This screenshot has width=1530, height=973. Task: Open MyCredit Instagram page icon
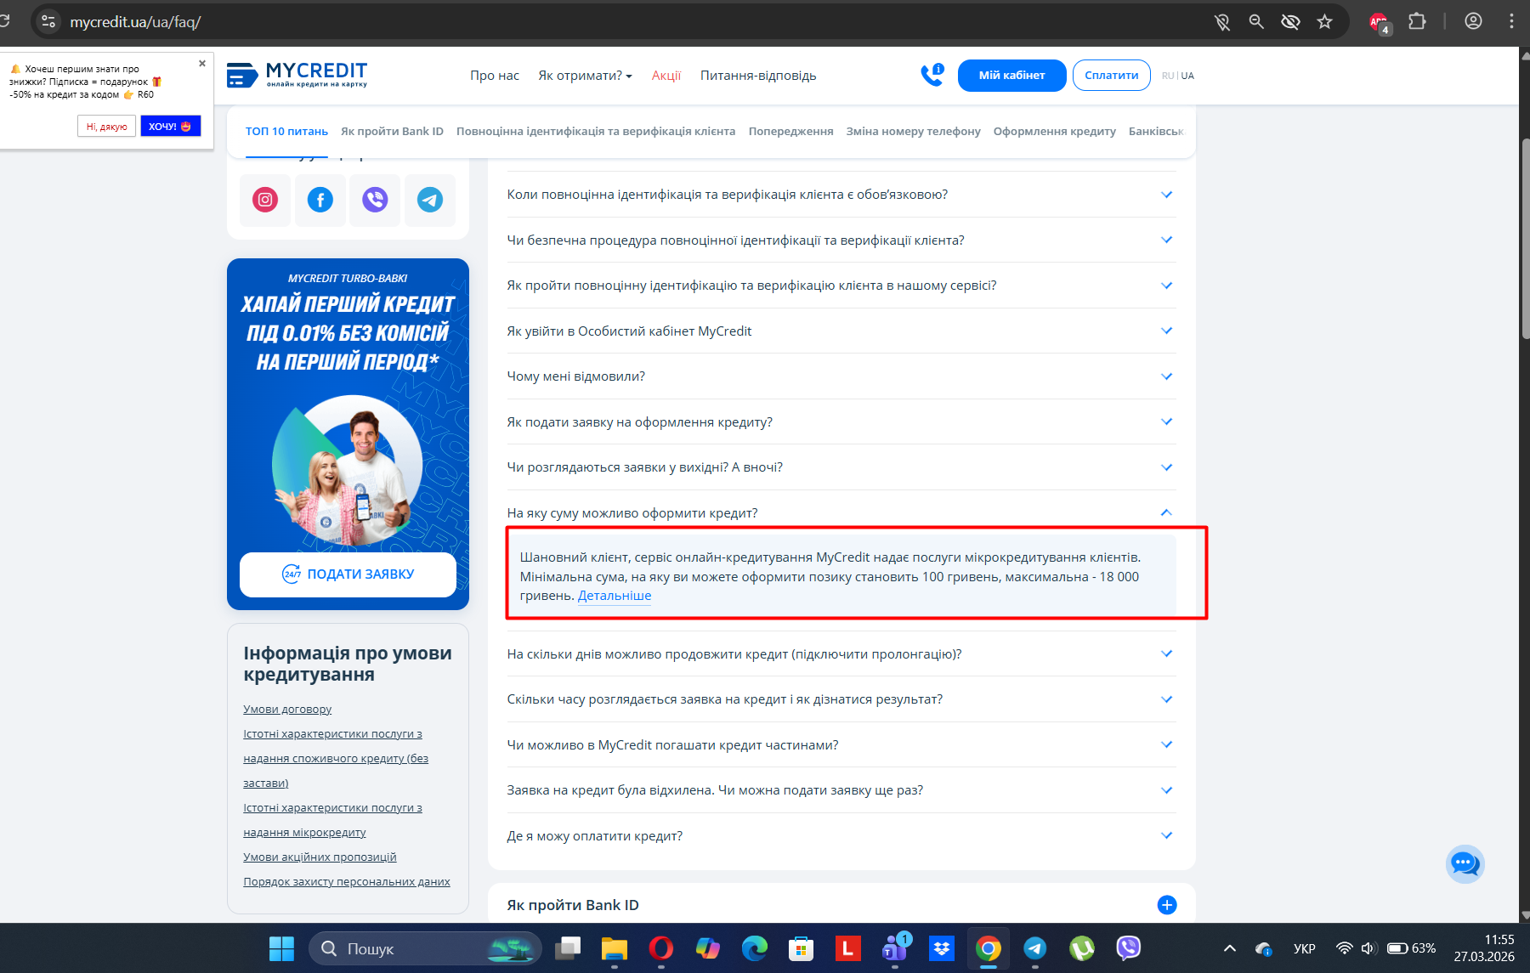[265, 200]
